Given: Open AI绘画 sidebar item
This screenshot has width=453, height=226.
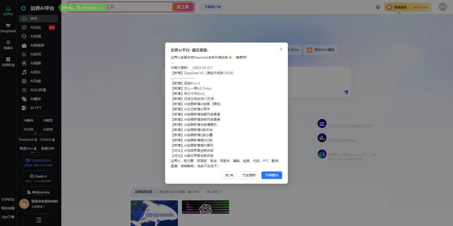Looking at the screenshot, I should coord(38,36).
